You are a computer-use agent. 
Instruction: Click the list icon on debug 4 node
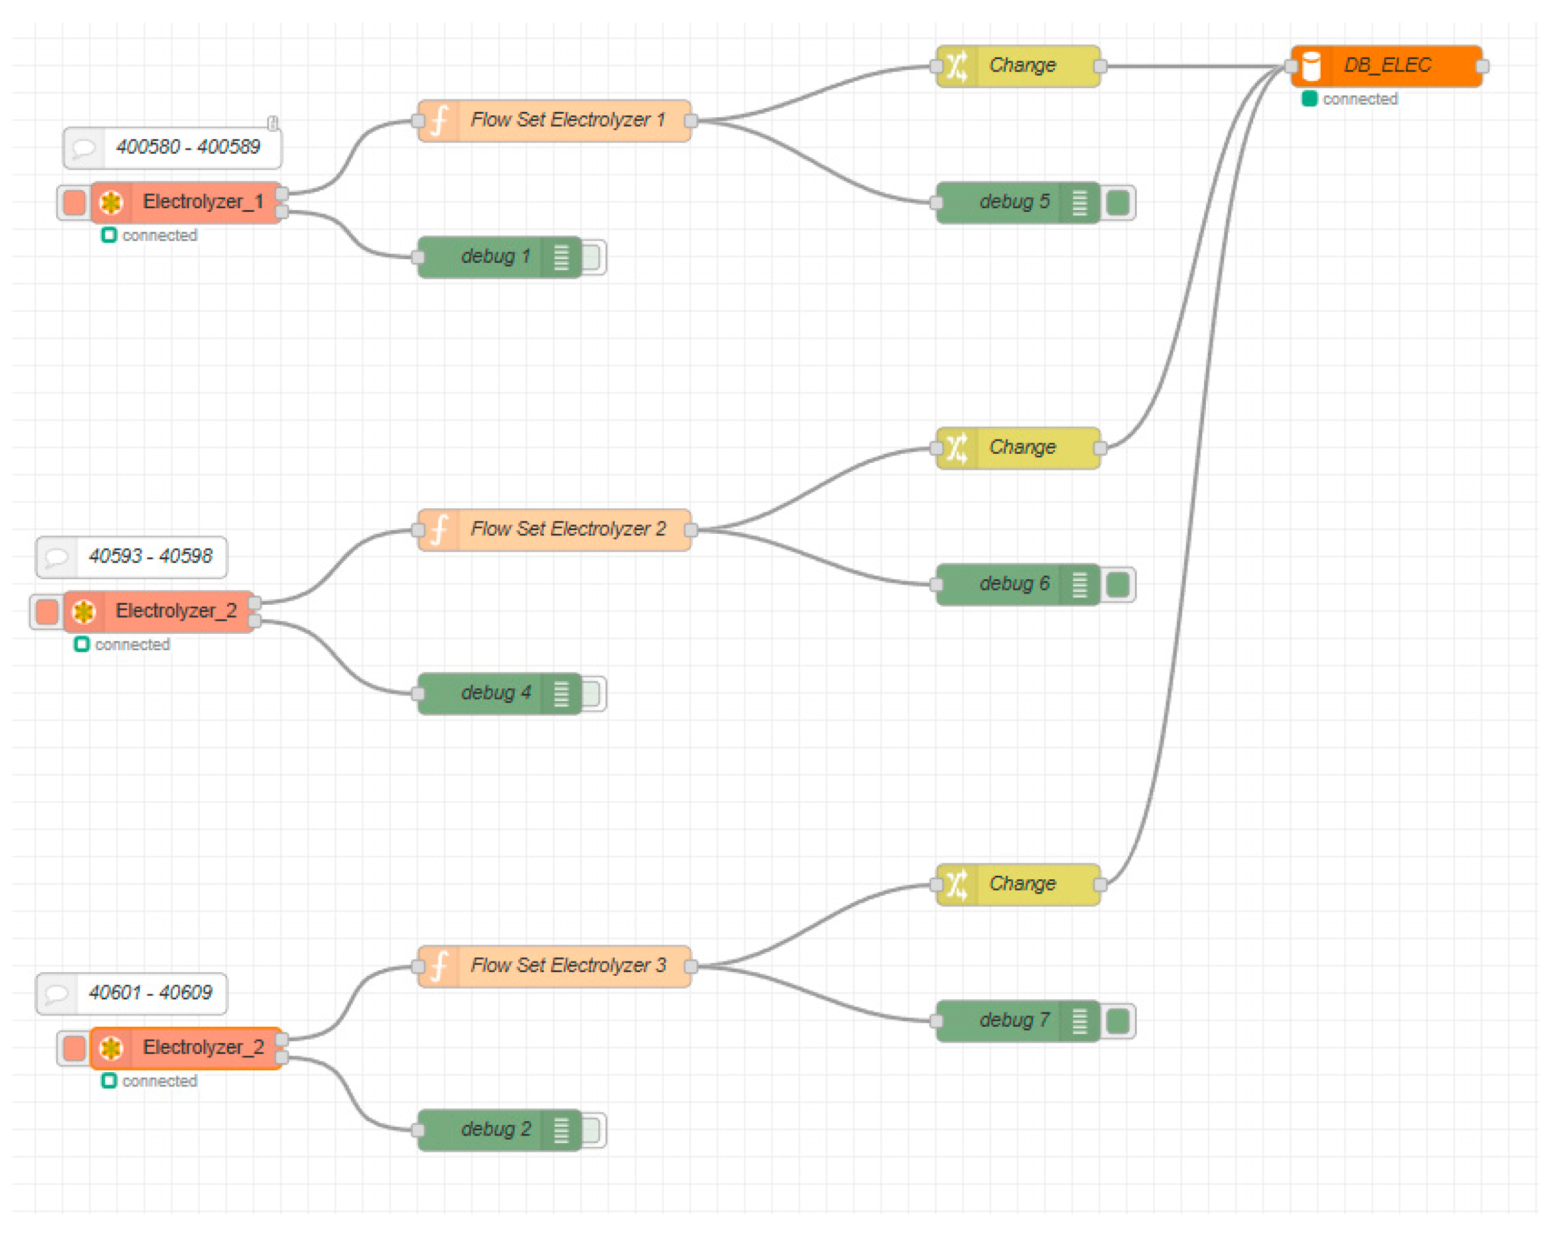(562, 694)
